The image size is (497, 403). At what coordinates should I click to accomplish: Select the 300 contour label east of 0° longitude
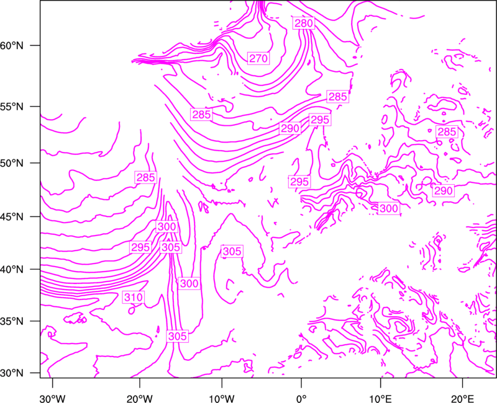(x=389, y=208)
